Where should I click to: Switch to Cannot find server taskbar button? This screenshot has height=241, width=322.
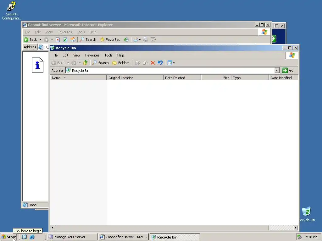[x=123, y=237]
